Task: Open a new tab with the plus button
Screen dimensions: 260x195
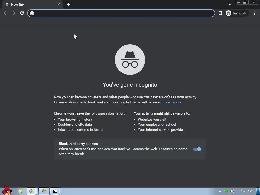Action: (69, 5)
